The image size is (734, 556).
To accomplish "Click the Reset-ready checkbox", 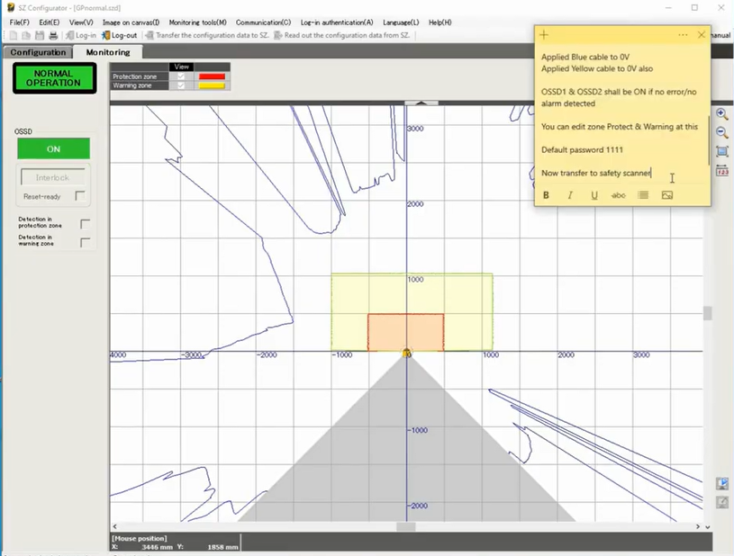I will 80,196.
